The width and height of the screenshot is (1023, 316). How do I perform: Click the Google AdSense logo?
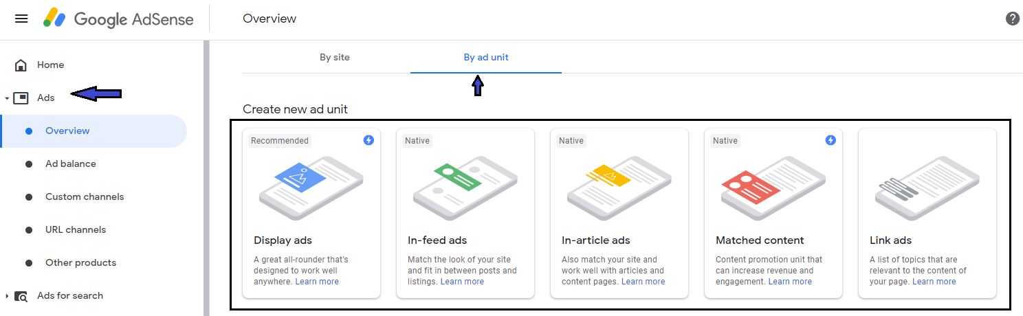click(x=118, y=19)
